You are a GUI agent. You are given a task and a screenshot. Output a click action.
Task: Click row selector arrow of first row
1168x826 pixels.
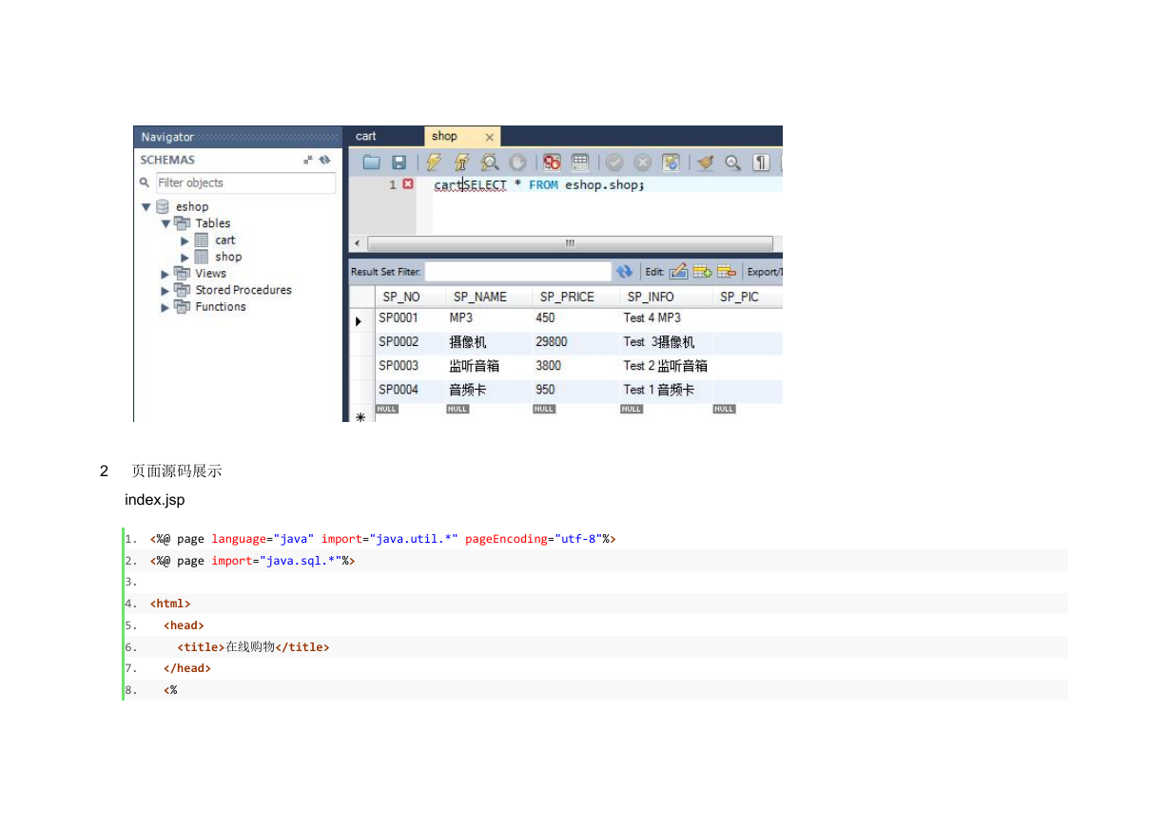(360, 321)
